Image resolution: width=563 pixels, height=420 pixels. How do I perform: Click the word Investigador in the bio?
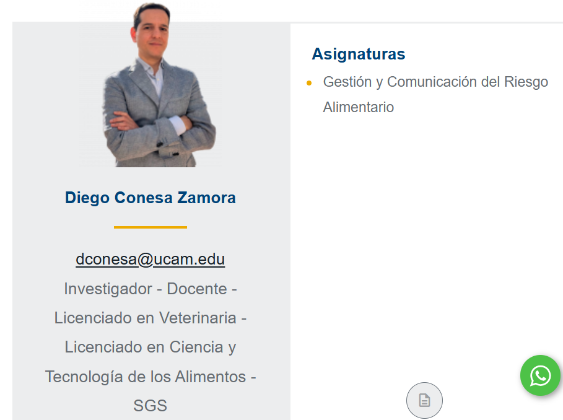coord(108,289)
